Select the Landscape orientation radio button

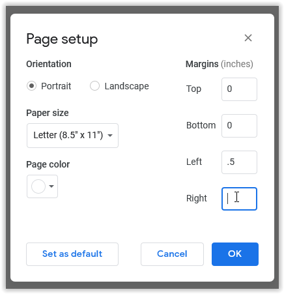(x=95, y=86)
